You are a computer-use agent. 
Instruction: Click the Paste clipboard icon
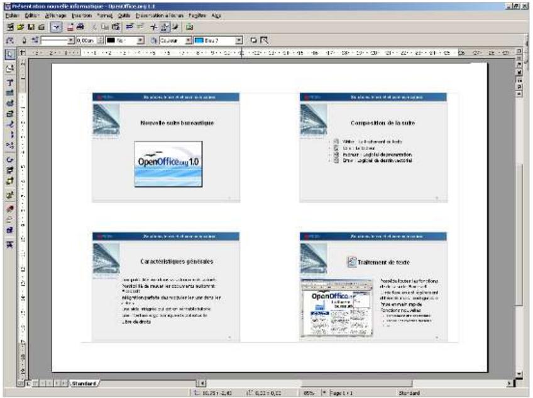[x=116, y=27]
